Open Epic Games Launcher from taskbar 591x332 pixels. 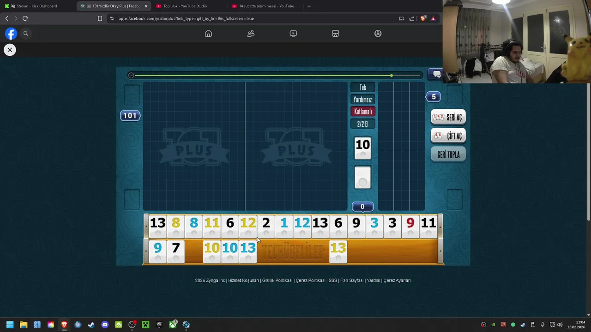(159, 325)
